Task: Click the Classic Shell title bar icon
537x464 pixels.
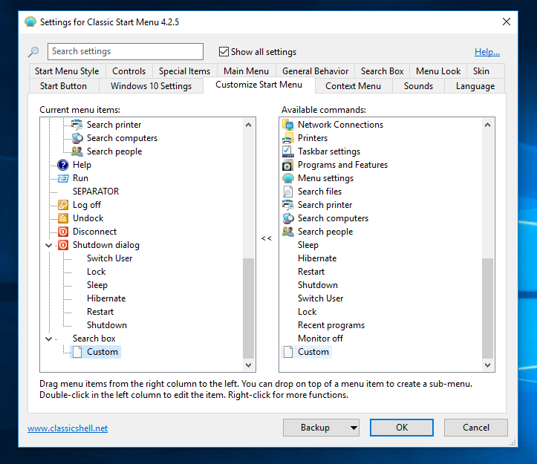Action: 30,22
